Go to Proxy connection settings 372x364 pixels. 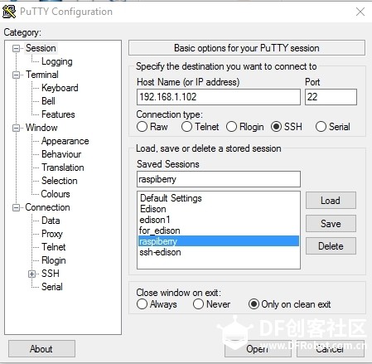click(x=52, y=234)
